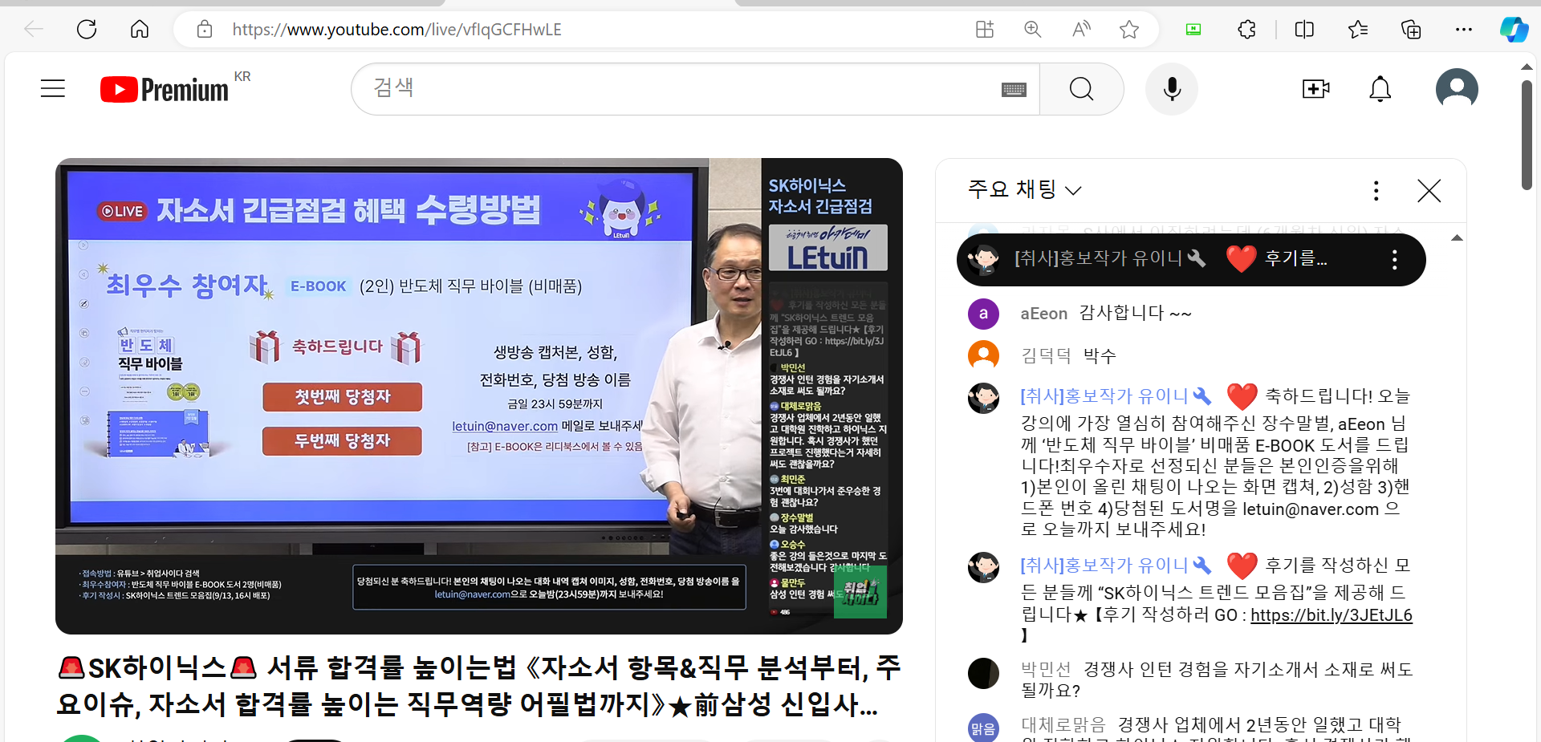Image resolution: width=1541 pixels, height=742 pixels.
Task: Open the notifications bell
Action: coord(1380,89)
